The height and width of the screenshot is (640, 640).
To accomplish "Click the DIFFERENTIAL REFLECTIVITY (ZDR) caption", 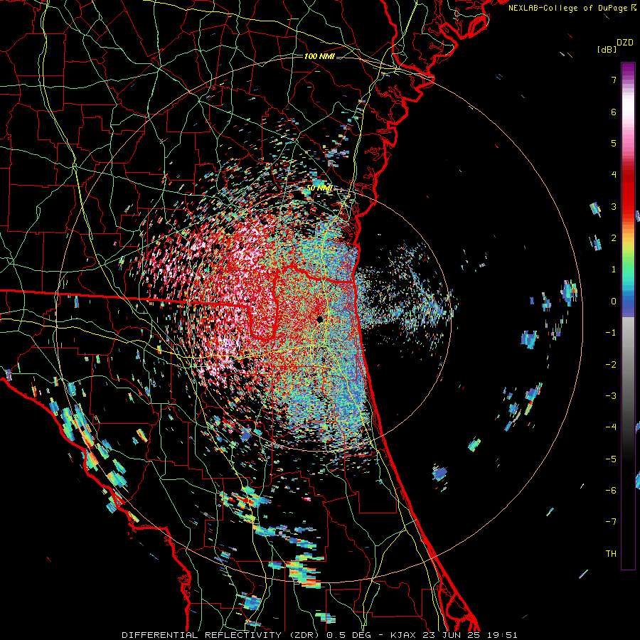I will [x=222, y=635].
